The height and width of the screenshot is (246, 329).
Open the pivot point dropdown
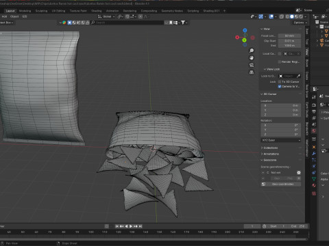(121, 16)
